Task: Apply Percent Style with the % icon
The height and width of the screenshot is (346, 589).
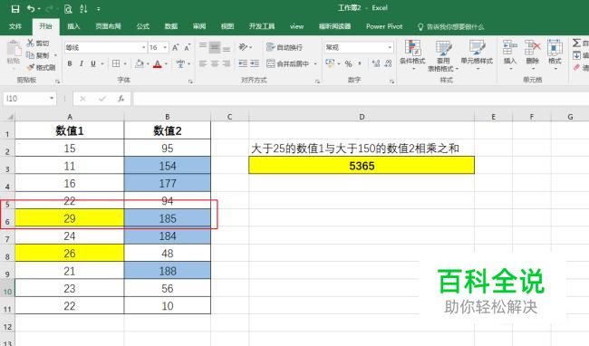Action: (x=349, y=63)
